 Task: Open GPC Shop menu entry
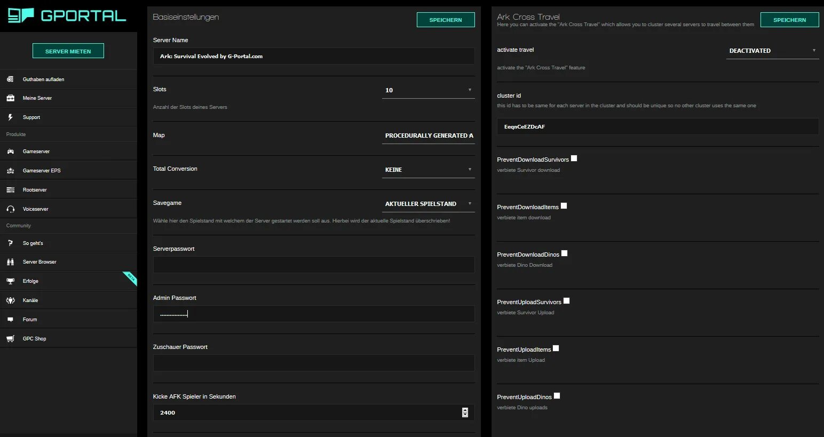[68, 339]
